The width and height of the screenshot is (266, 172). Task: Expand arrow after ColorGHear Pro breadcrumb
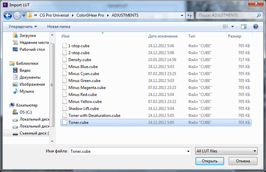pos(108,15)
